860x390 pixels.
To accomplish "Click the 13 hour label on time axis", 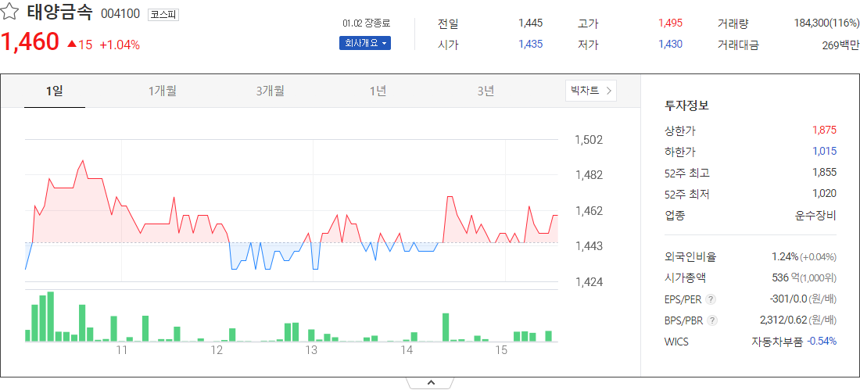I will pyautogui.click(x=311, y=350).
